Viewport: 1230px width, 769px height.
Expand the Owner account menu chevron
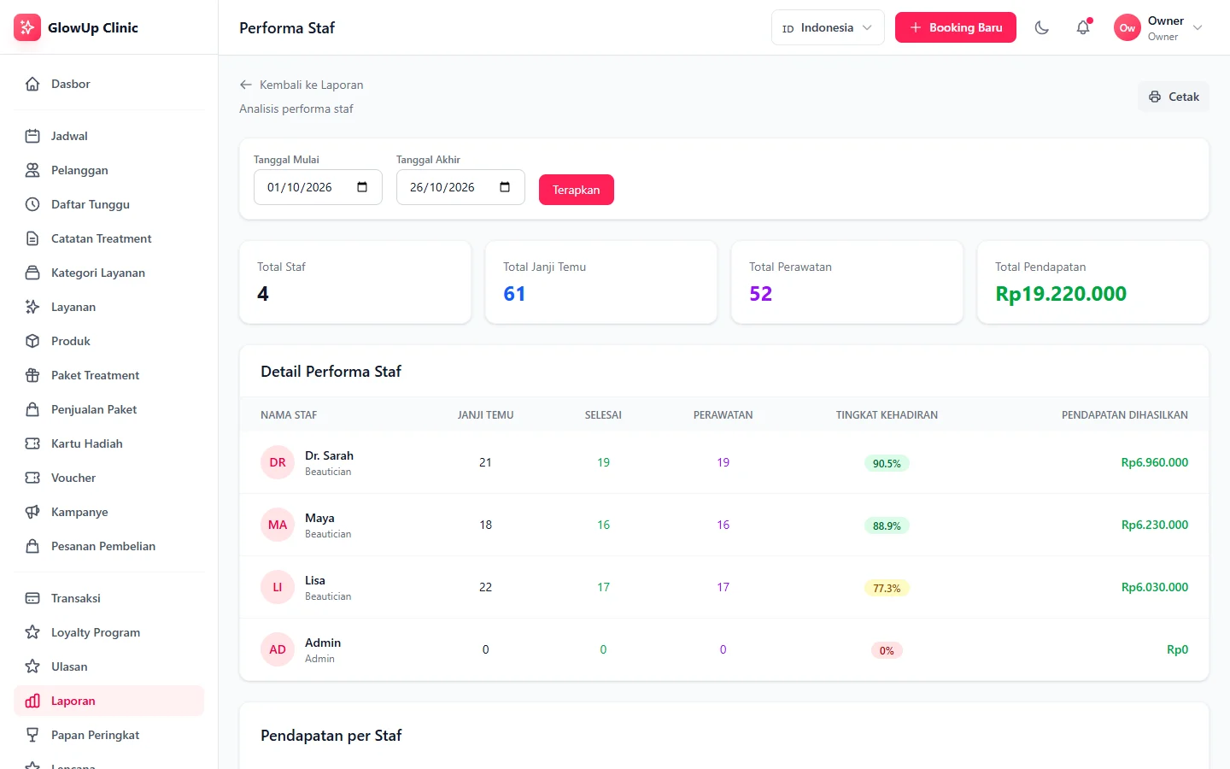pyautogui.click(x=1198, y=27)
